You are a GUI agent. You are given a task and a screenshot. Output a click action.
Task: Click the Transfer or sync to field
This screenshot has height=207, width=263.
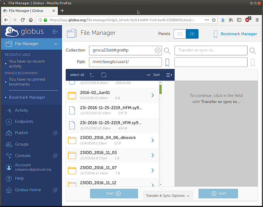tap(211, 51)
